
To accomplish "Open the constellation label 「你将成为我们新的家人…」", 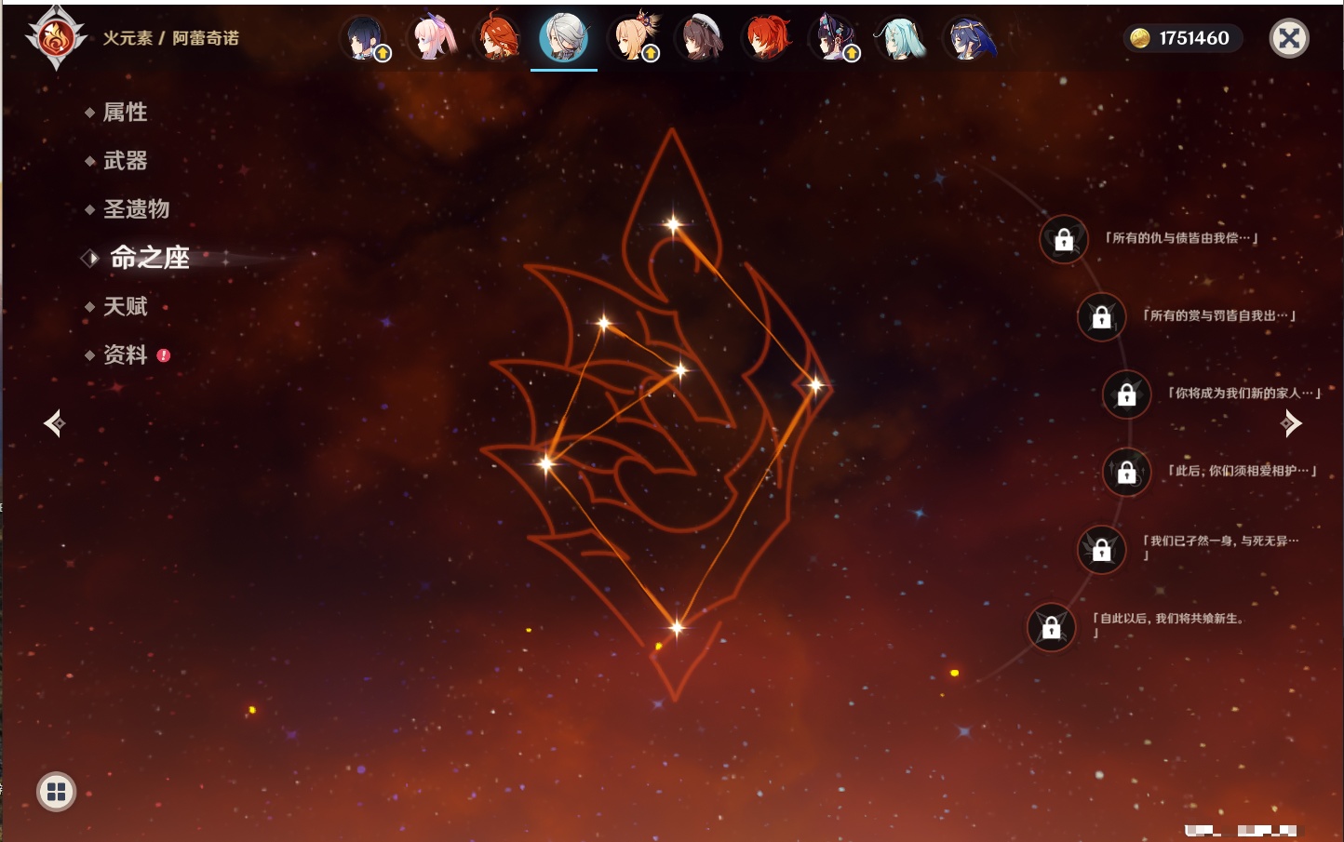I will coord(1243,393).
